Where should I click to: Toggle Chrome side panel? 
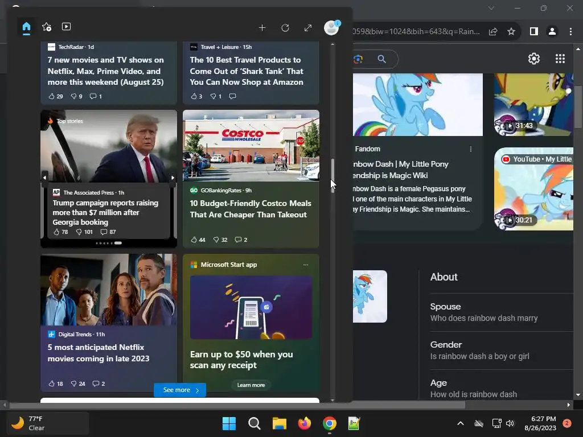[x=534, y=32]
